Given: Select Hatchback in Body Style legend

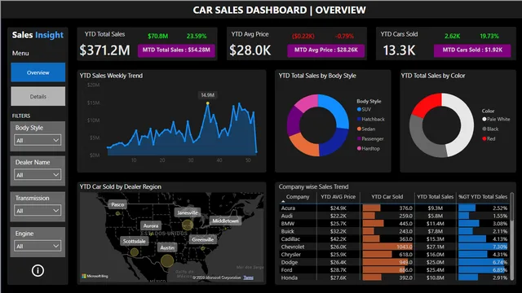Looking at the screenshot, I should tap(370, 119).
